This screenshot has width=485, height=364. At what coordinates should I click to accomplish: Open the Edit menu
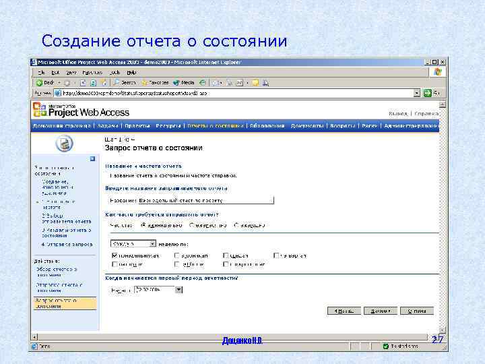55,72
